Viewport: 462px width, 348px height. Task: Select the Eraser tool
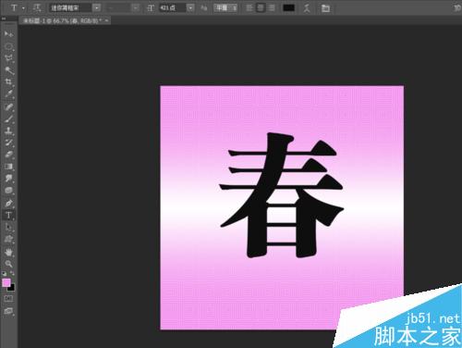pyautogui.click(x=8, y=155)
